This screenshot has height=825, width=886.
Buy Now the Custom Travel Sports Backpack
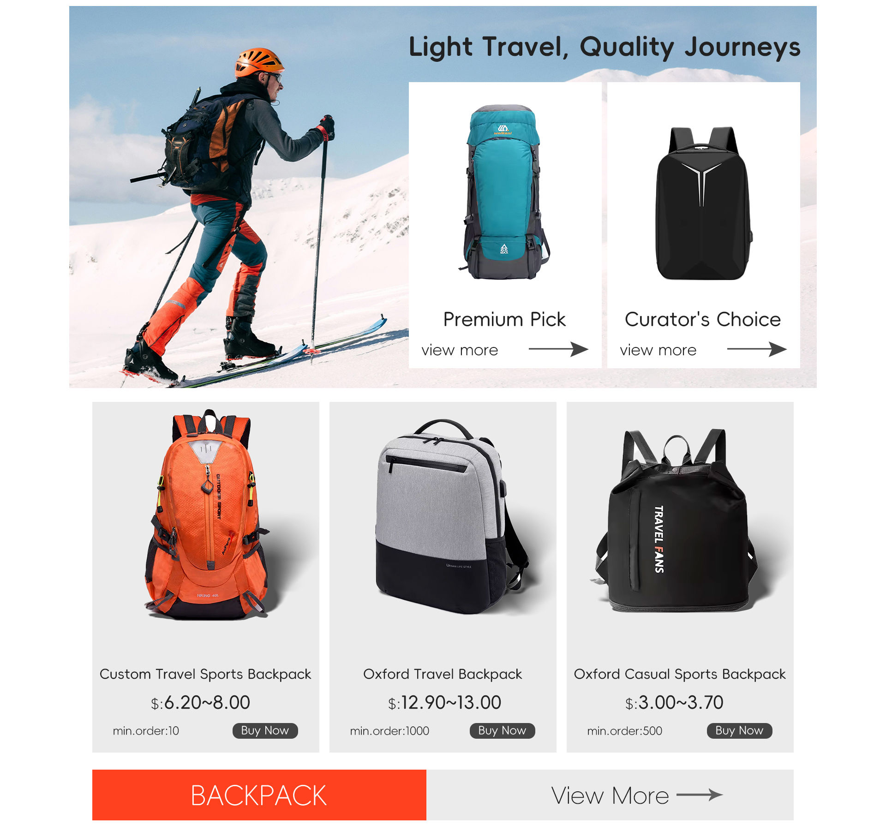265,730
